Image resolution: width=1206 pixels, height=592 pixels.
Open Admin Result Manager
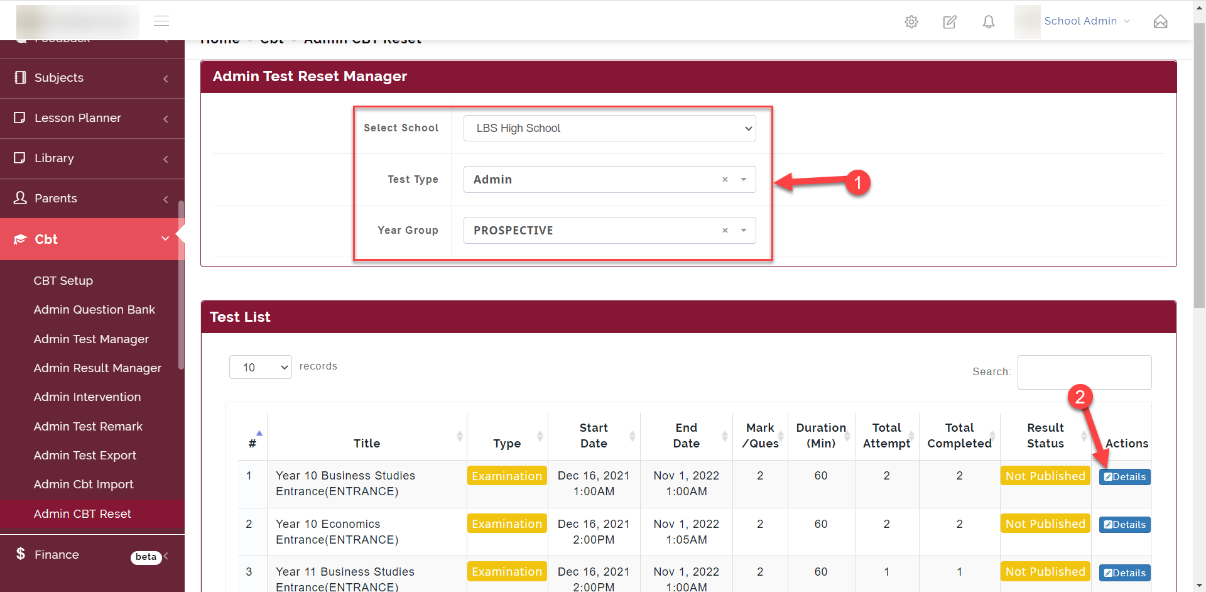tap(97, 368)
